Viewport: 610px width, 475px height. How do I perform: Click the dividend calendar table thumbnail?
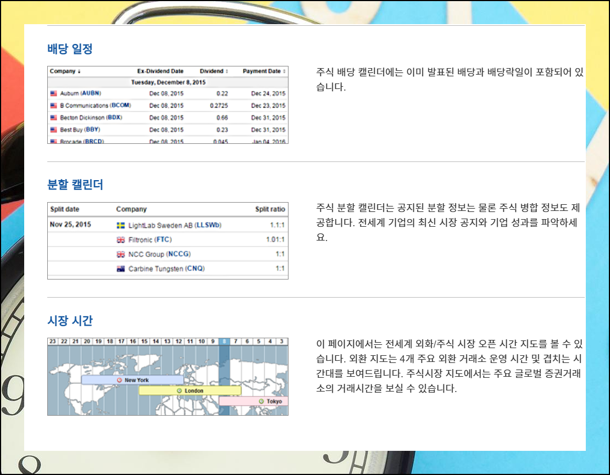(168, 105)
